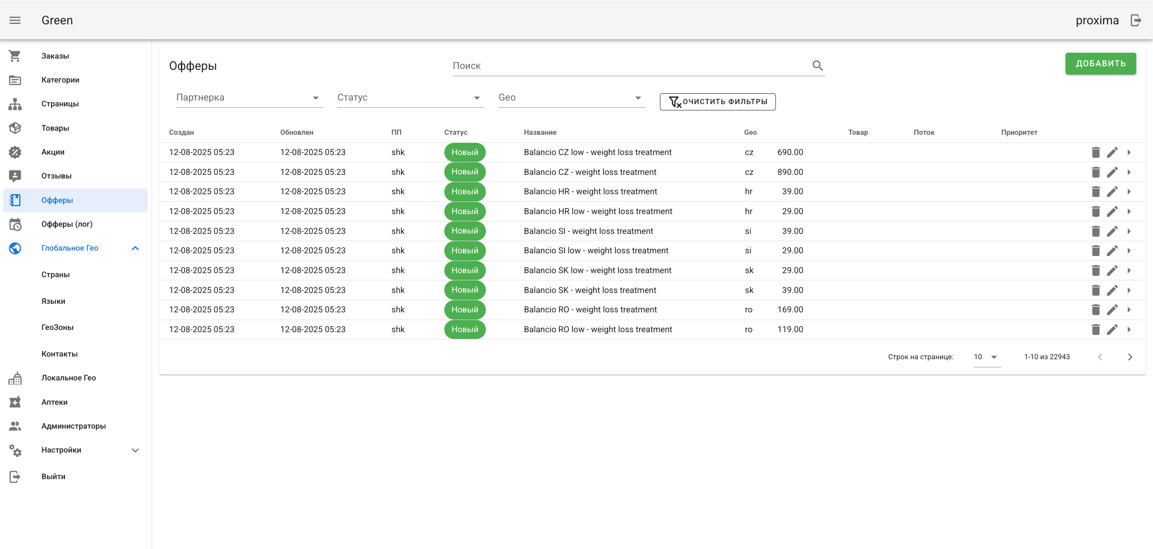
Task: Click the Аптеки pharmacy icon
Action: click(x=15, y=402)
